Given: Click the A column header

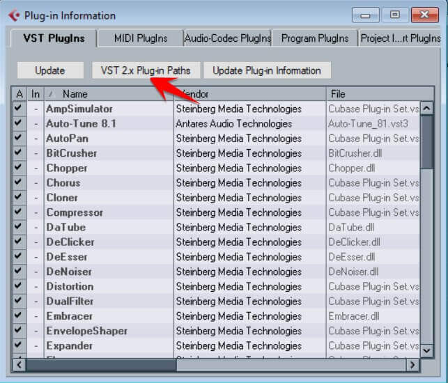Looking at the screenshot, I should click(x=20, y=94).
